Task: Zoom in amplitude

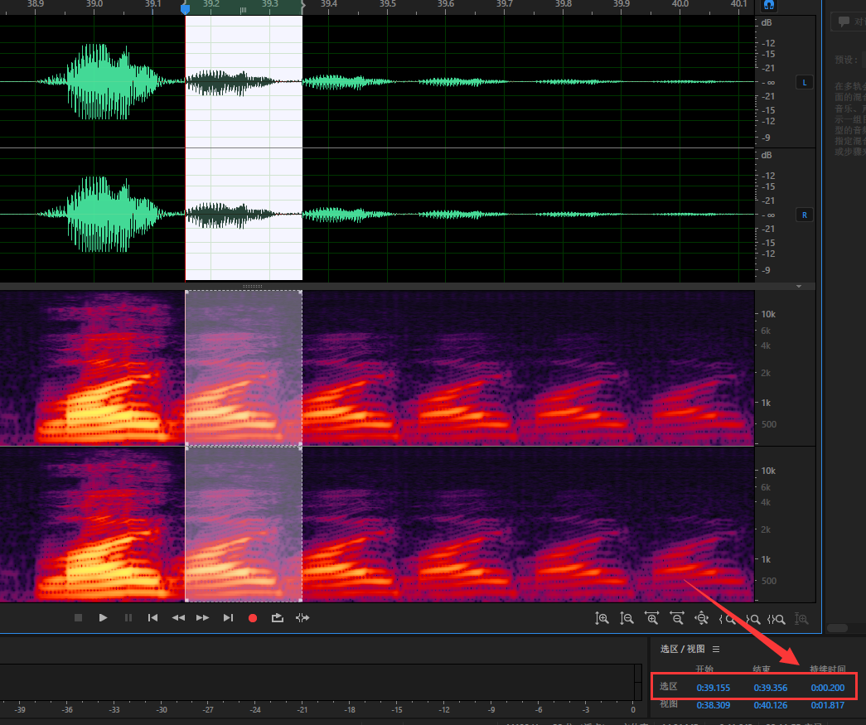Action: 602,618
